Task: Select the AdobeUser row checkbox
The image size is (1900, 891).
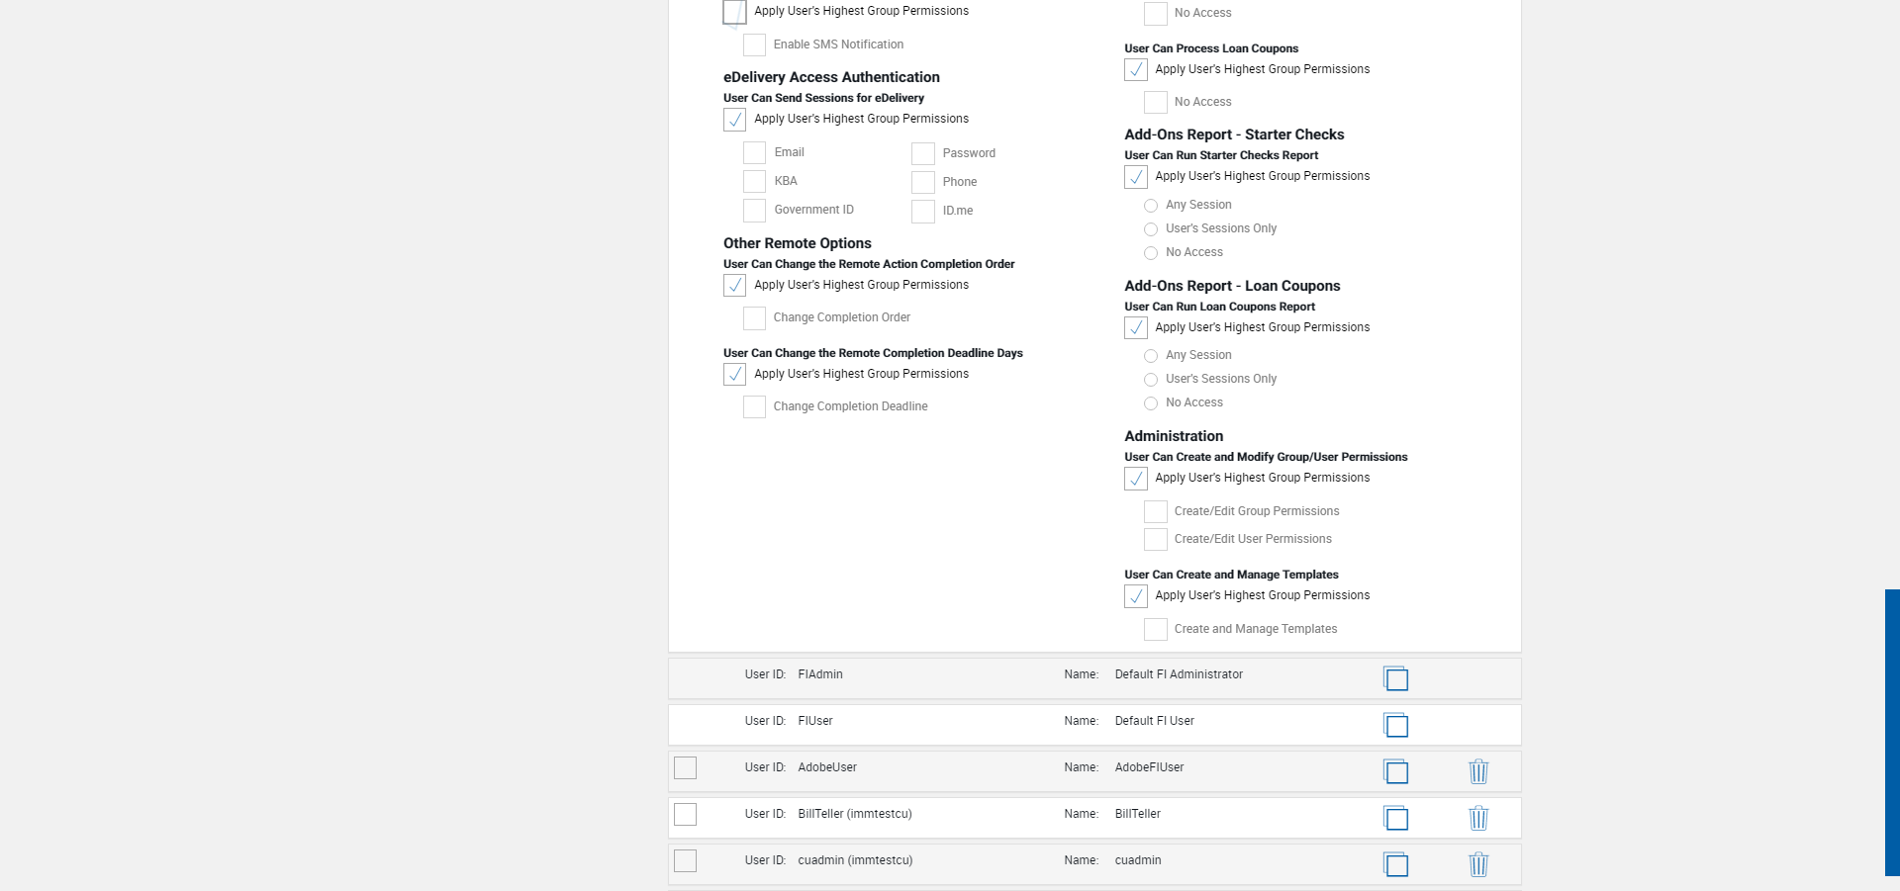Action: [x=685, y=767]
